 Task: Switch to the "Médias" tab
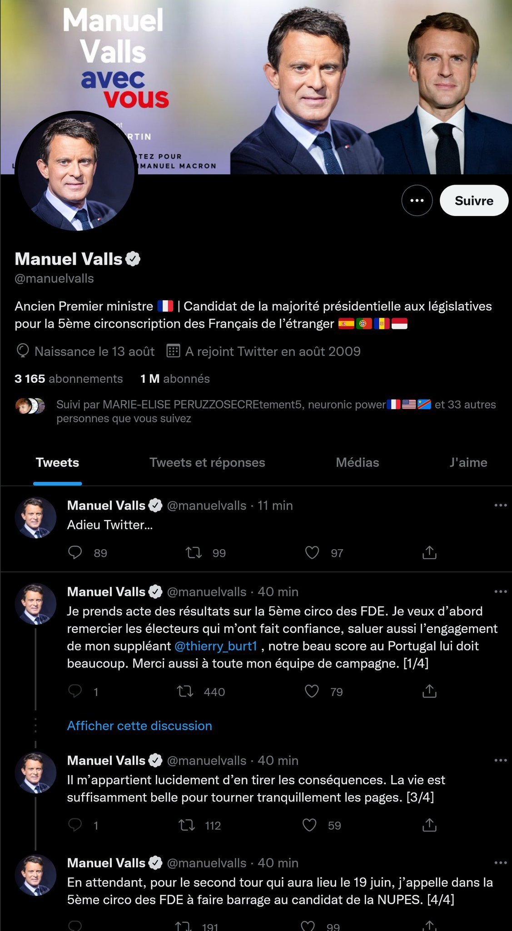click(x=357, y=462)
